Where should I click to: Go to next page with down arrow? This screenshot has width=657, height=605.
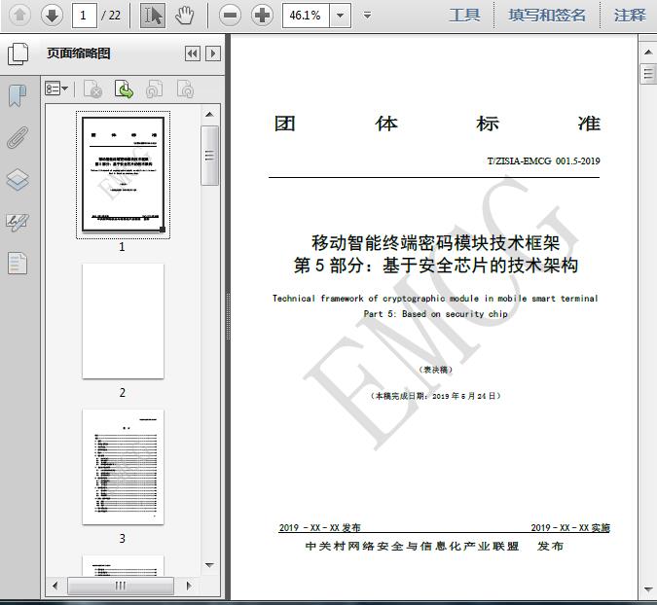click(52, 16)
